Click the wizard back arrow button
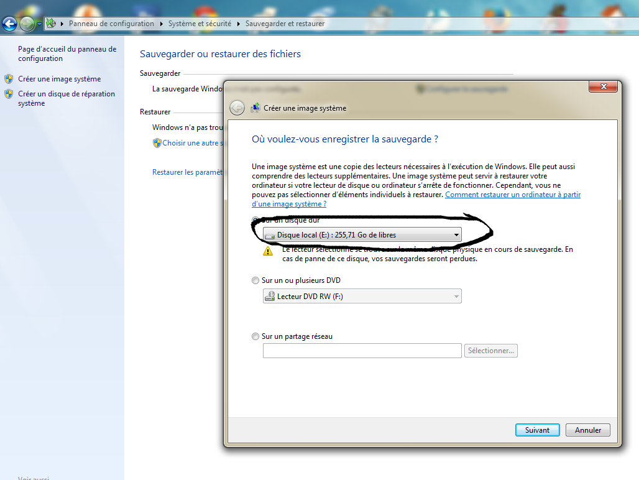Screen dimensions: 639x480 pyautogui.click(x=237, y=108)
